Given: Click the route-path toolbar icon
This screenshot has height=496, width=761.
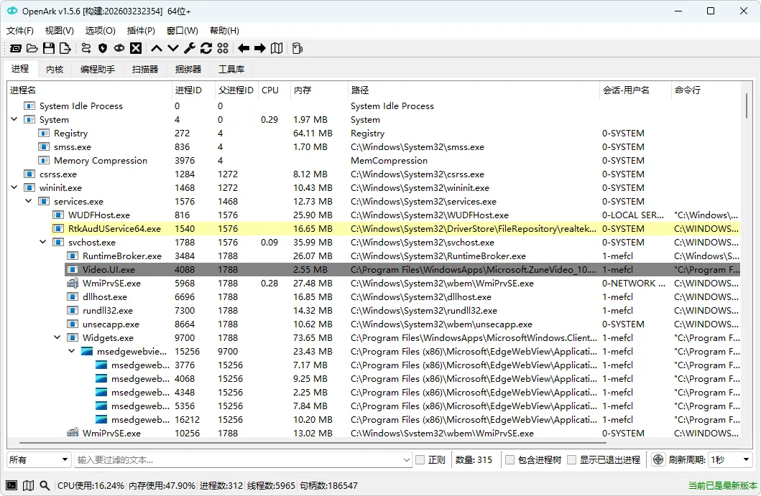Looking at the screenshot, I should click(86, 48).
